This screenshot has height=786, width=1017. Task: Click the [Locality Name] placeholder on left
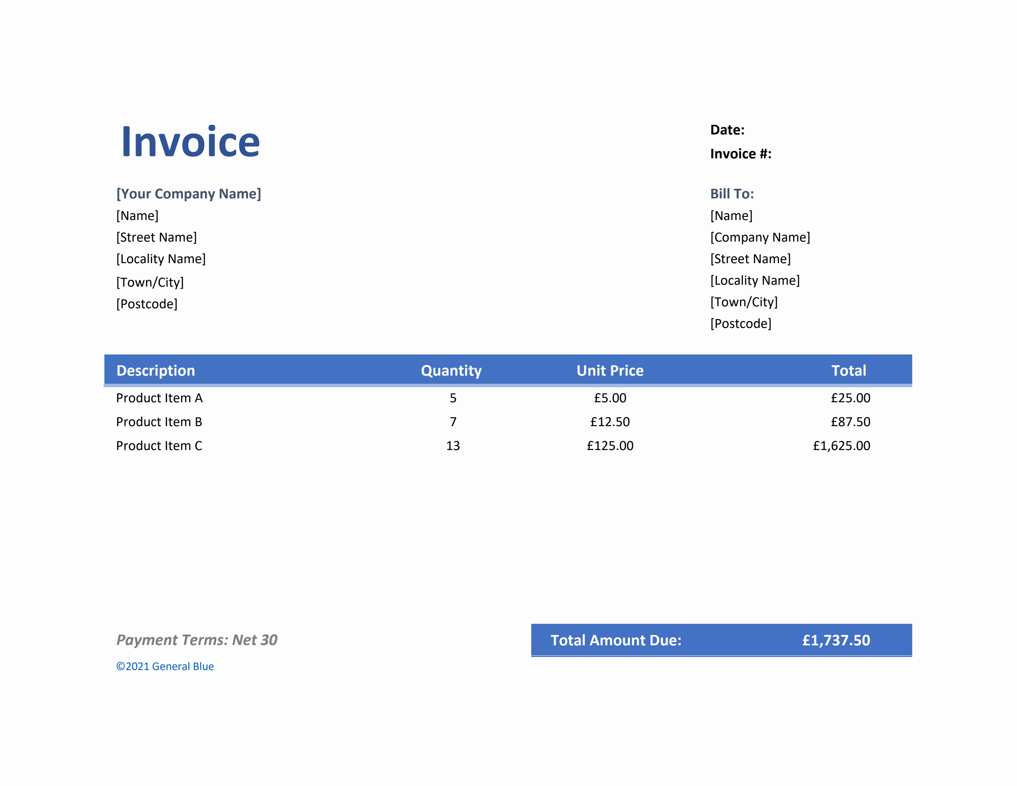click(161, 259)
